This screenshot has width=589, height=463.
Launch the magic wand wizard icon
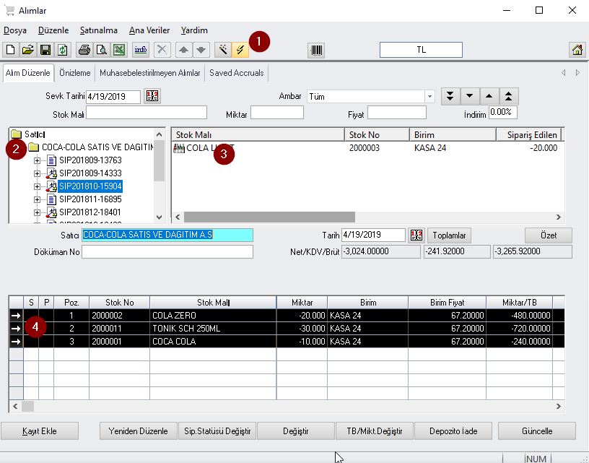(223, 50)
